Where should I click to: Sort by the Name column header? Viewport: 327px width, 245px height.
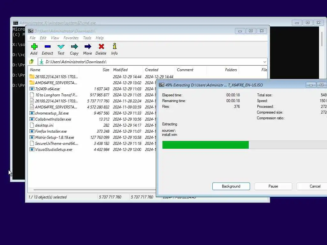coord(53,70)
